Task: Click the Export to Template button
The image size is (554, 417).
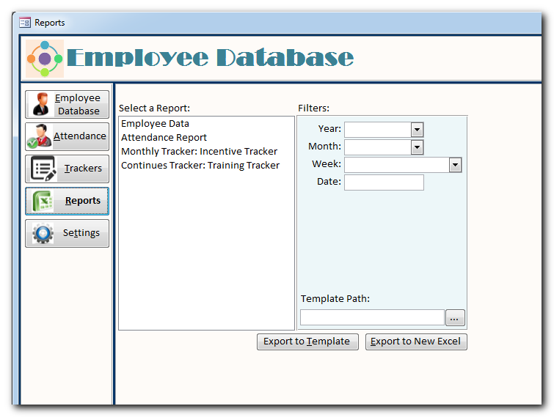Action: [x=307, y=342]
